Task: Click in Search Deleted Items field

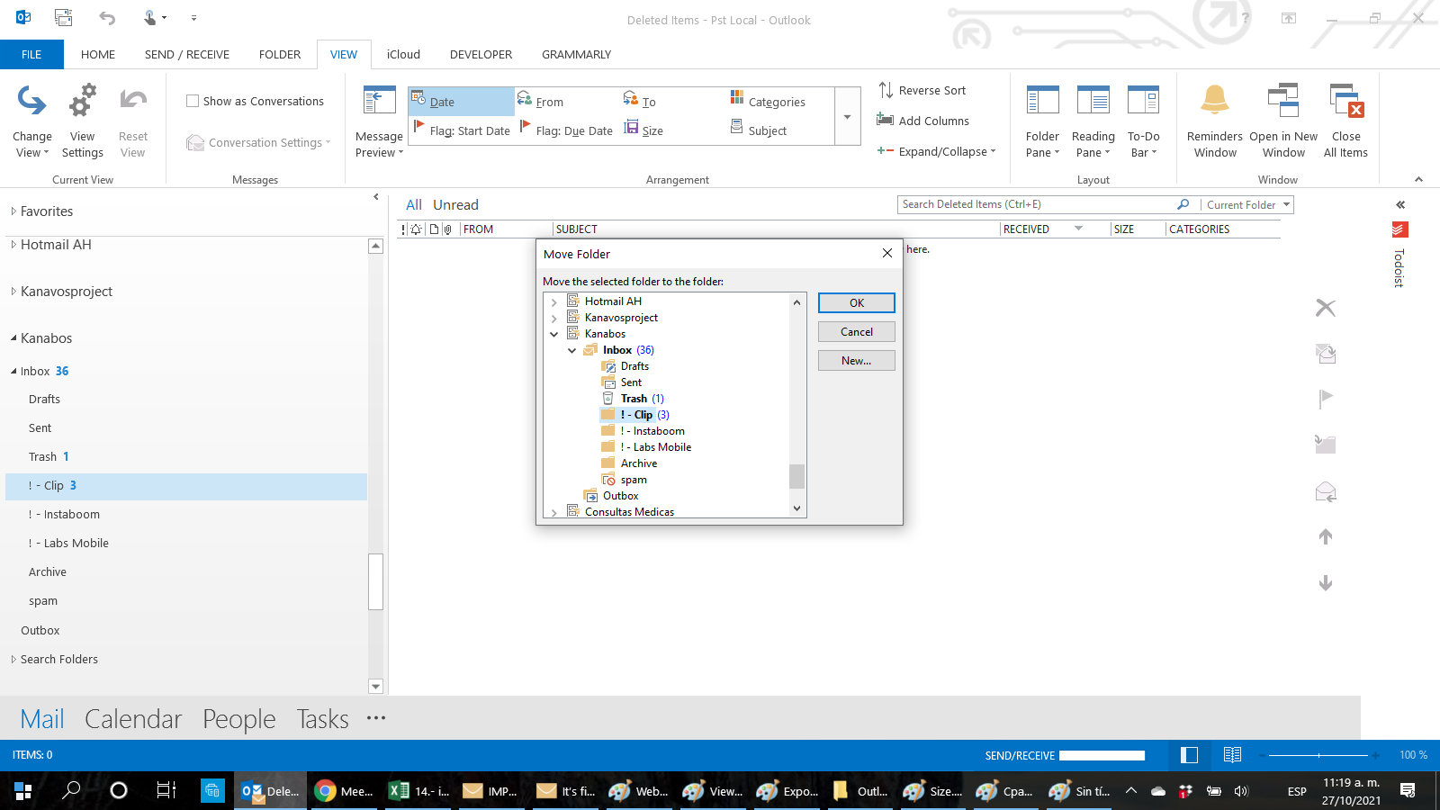Action: 1035,204
